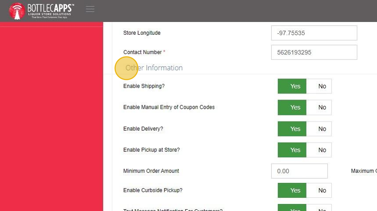This screenshot has height=211, width=377.
Task: Select Yes for Enable Pickup at Store
Action: [292, 150]
